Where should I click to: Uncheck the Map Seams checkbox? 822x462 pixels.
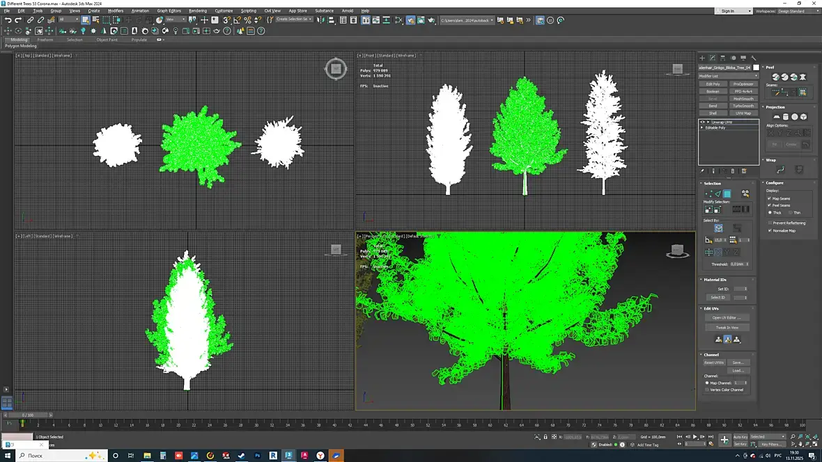point(769,199)
